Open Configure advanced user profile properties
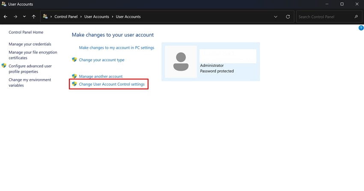The image size is (364, 191). point(30,69)
